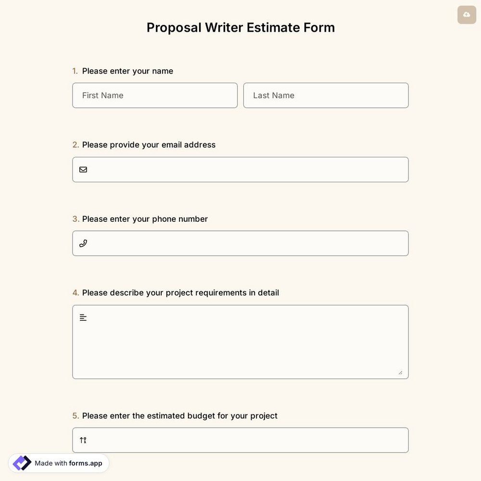Click the envelope icon in the email field
The width and height of the screenshot is (481, 481).
(x=83, y=169)
